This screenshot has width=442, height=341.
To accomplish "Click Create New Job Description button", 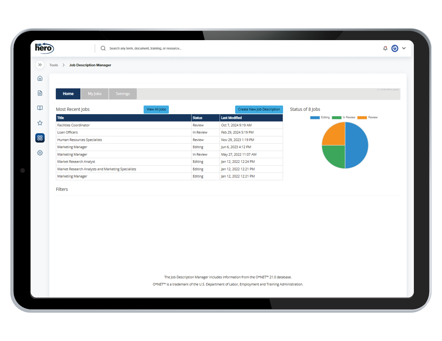I will coord(259,110).
